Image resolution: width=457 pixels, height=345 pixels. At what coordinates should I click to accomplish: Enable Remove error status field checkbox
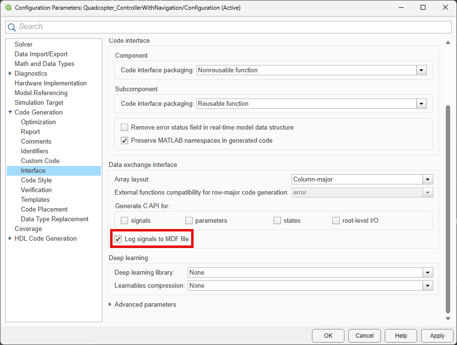coord(125,128)
